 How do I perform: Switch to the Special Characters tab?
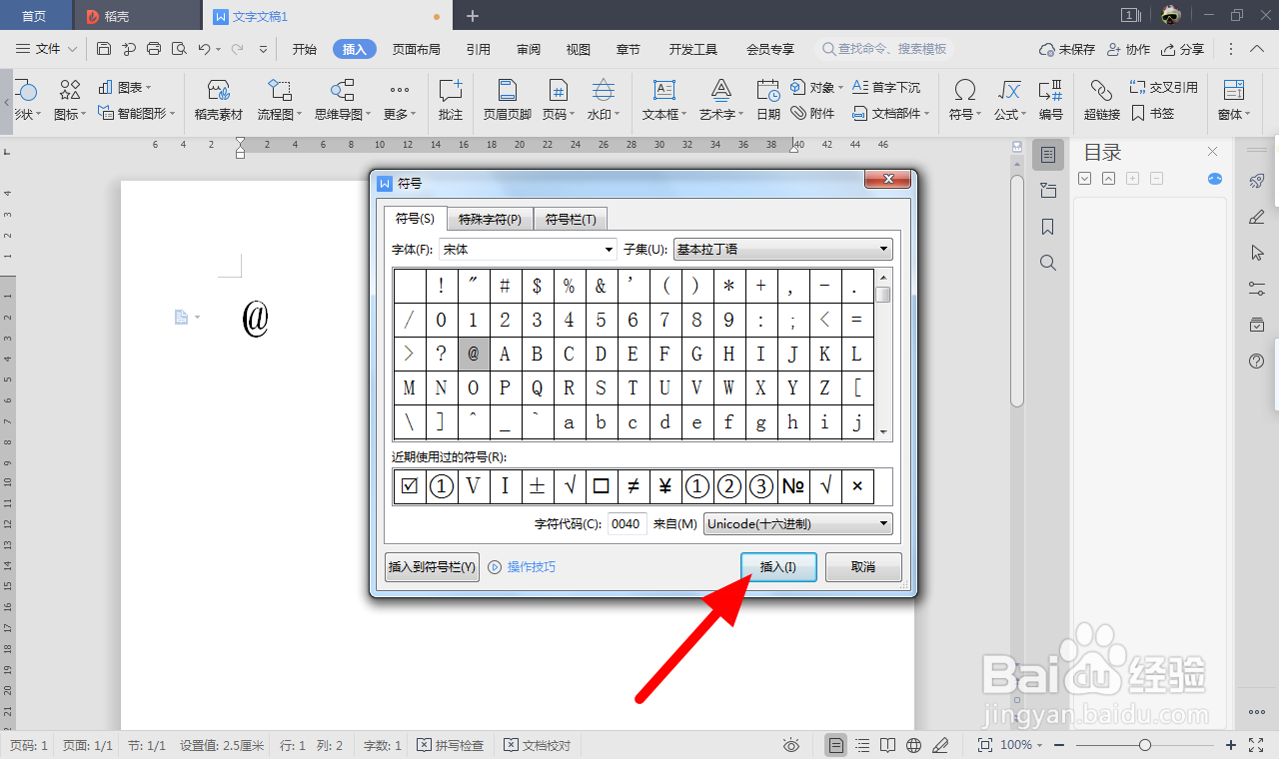pyautogui.click(x=490, y=219)
